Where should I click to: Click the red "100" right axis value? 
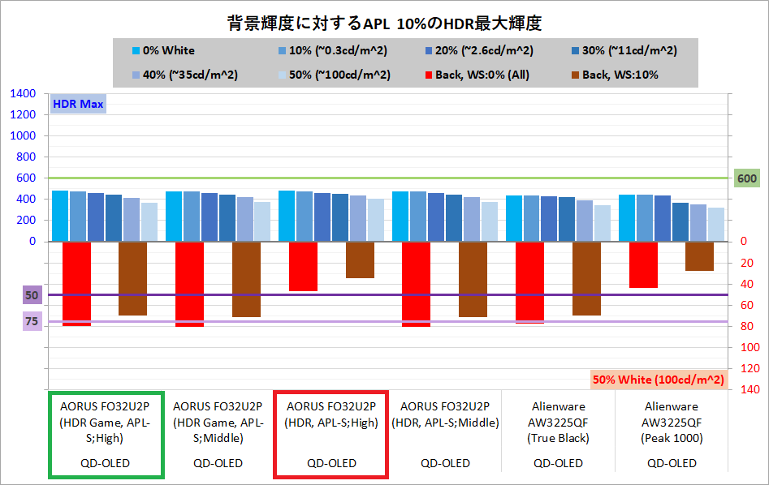[x=750, y=347]
